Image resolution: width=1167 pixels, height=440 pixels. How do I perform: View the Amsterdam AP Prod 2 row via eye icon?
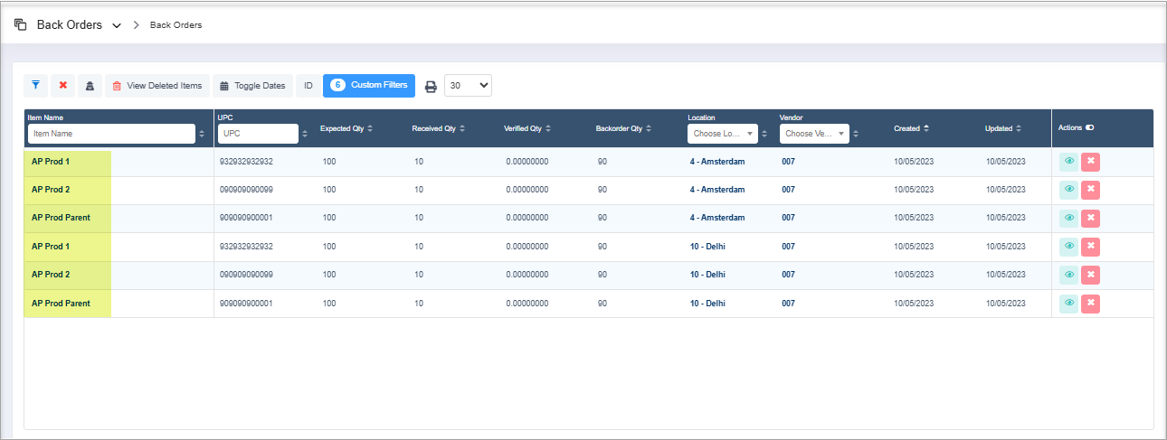click(x=1068, y=190)
